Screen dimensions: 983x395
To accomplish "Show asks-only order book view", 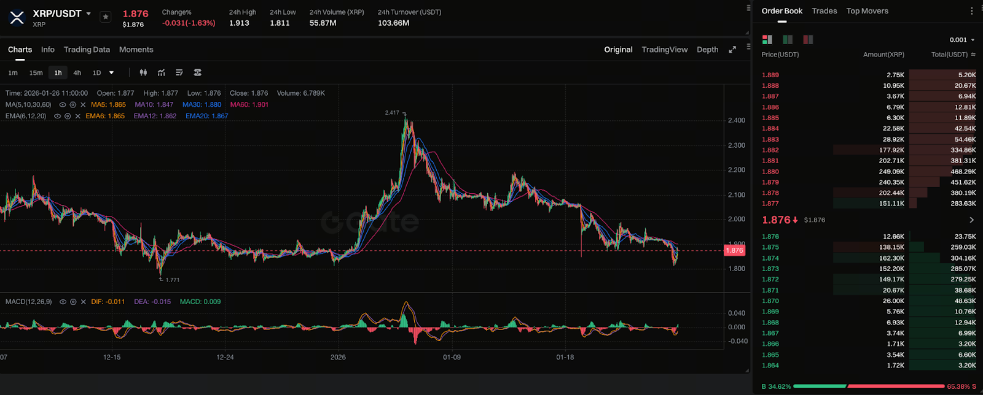I will (808, 40).
